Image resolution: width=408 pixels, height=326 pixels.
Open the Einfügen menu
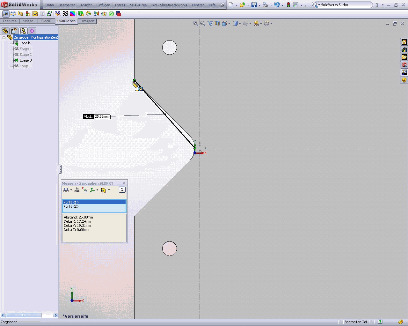point(103,5)
